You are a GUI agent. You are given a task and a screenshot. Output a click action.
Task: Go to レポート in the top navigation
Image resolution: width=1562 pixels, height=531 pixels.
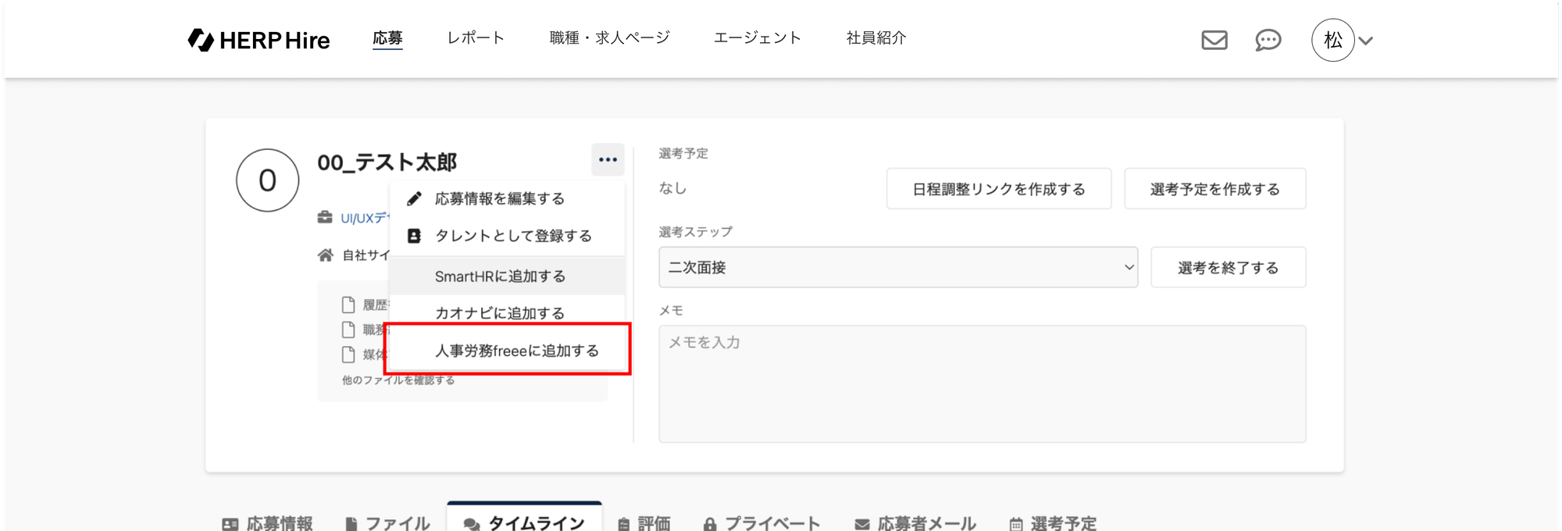click(476, 37)
